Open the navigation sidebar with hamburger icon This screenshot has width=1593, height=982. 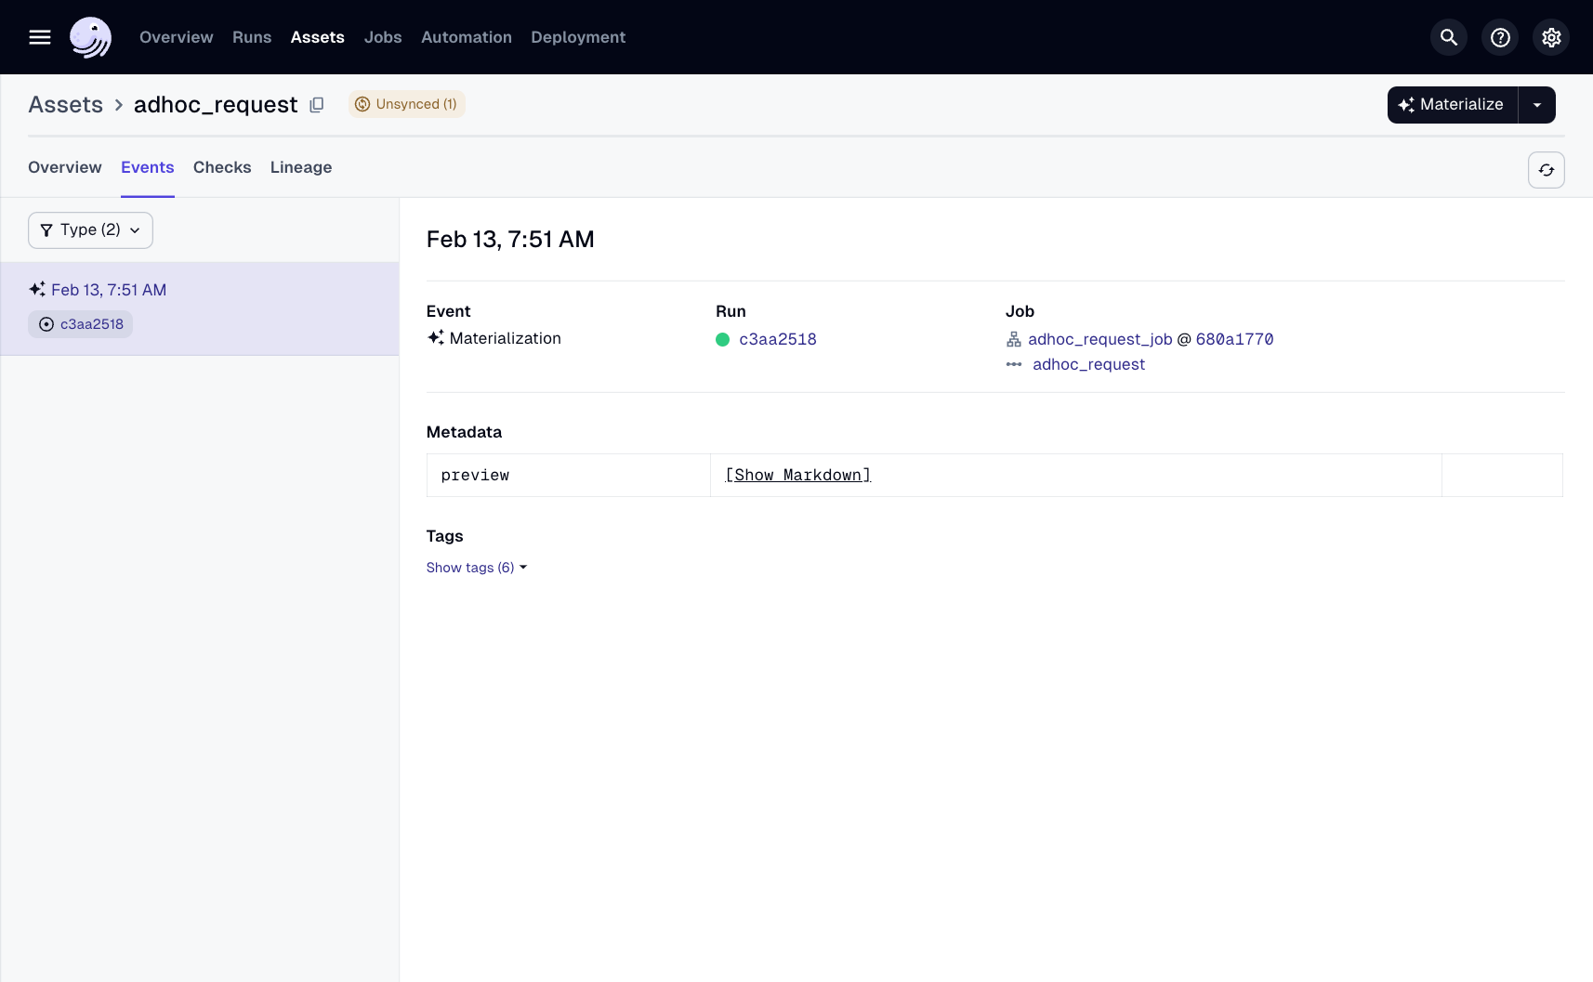tap(40, 37)
